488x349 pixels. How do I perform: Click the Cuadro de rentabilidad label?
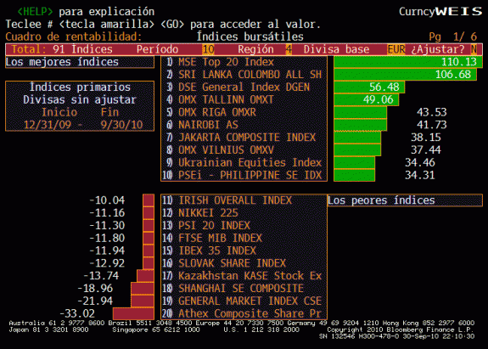[x=74, y=37]
